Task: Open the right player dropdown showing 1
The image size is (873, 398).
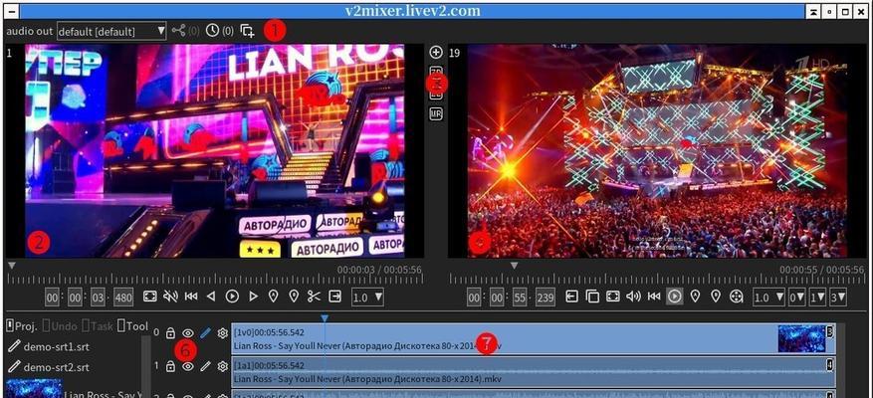Action: click(817, 298)
